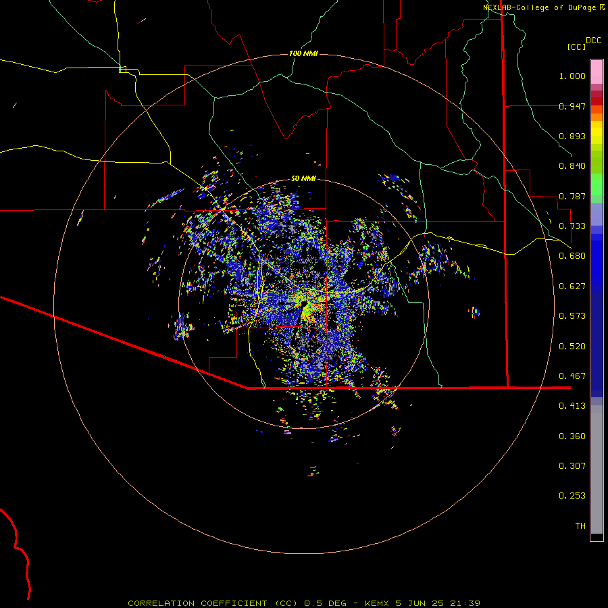
Task: Click the 100 NMI range ring label
Action: coord(303,53)
